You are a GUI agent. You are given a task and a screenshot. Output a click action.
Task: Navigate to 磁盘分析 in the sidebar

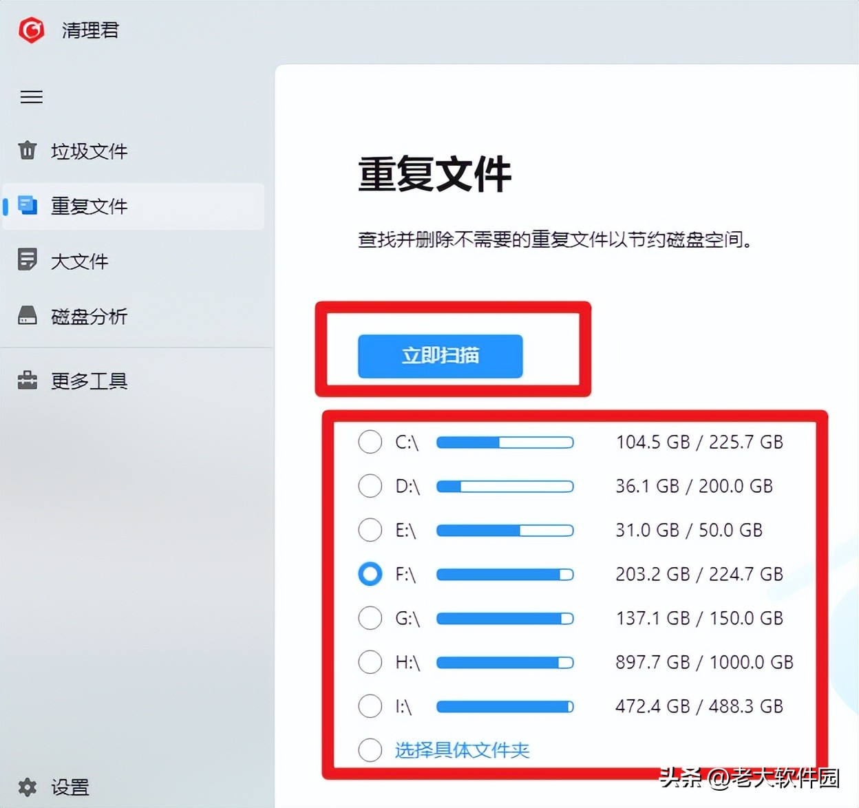[x=89, y=315]
